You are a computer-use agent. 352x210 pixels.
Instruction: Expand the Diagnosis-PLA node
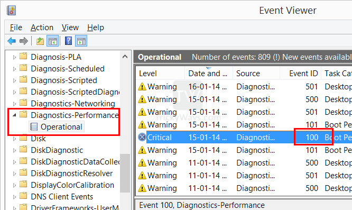[x=14, y=57]
